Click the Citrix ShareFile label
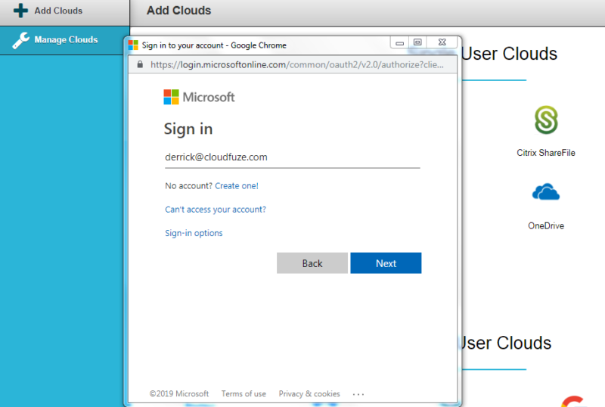The height and width of the screenshot is (407, 605). [x=545, y=153]
